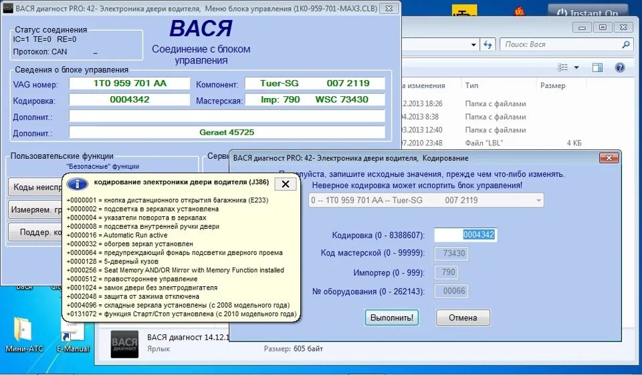Viewport: 642px width, 375px height.
Task: Click hint line +0131072 функция Старт/Стоп
Action: coord(181,314)
